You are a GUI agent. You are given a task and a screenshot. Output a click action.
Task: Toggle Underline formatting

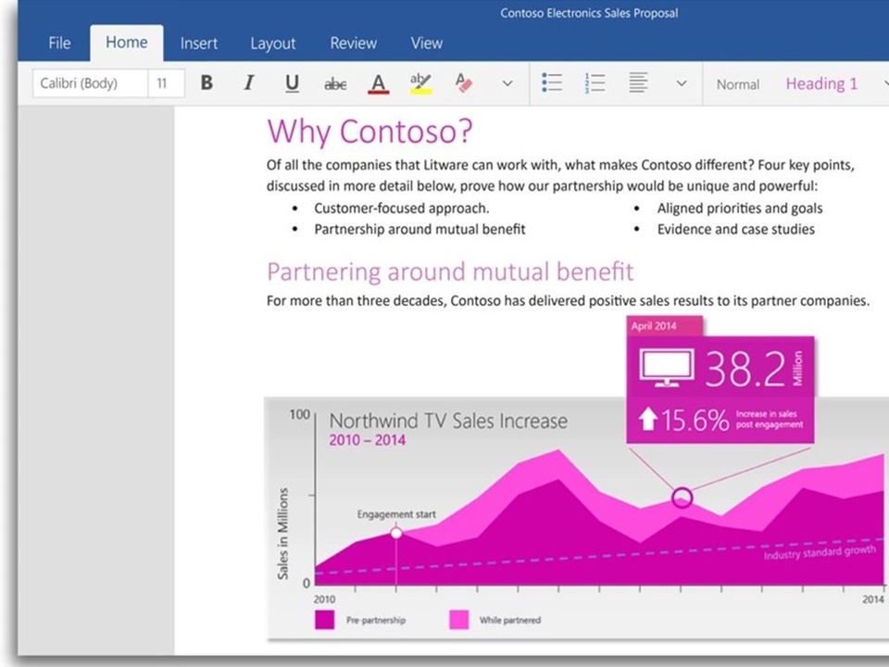pyautogui.click(x=292, y=83)
